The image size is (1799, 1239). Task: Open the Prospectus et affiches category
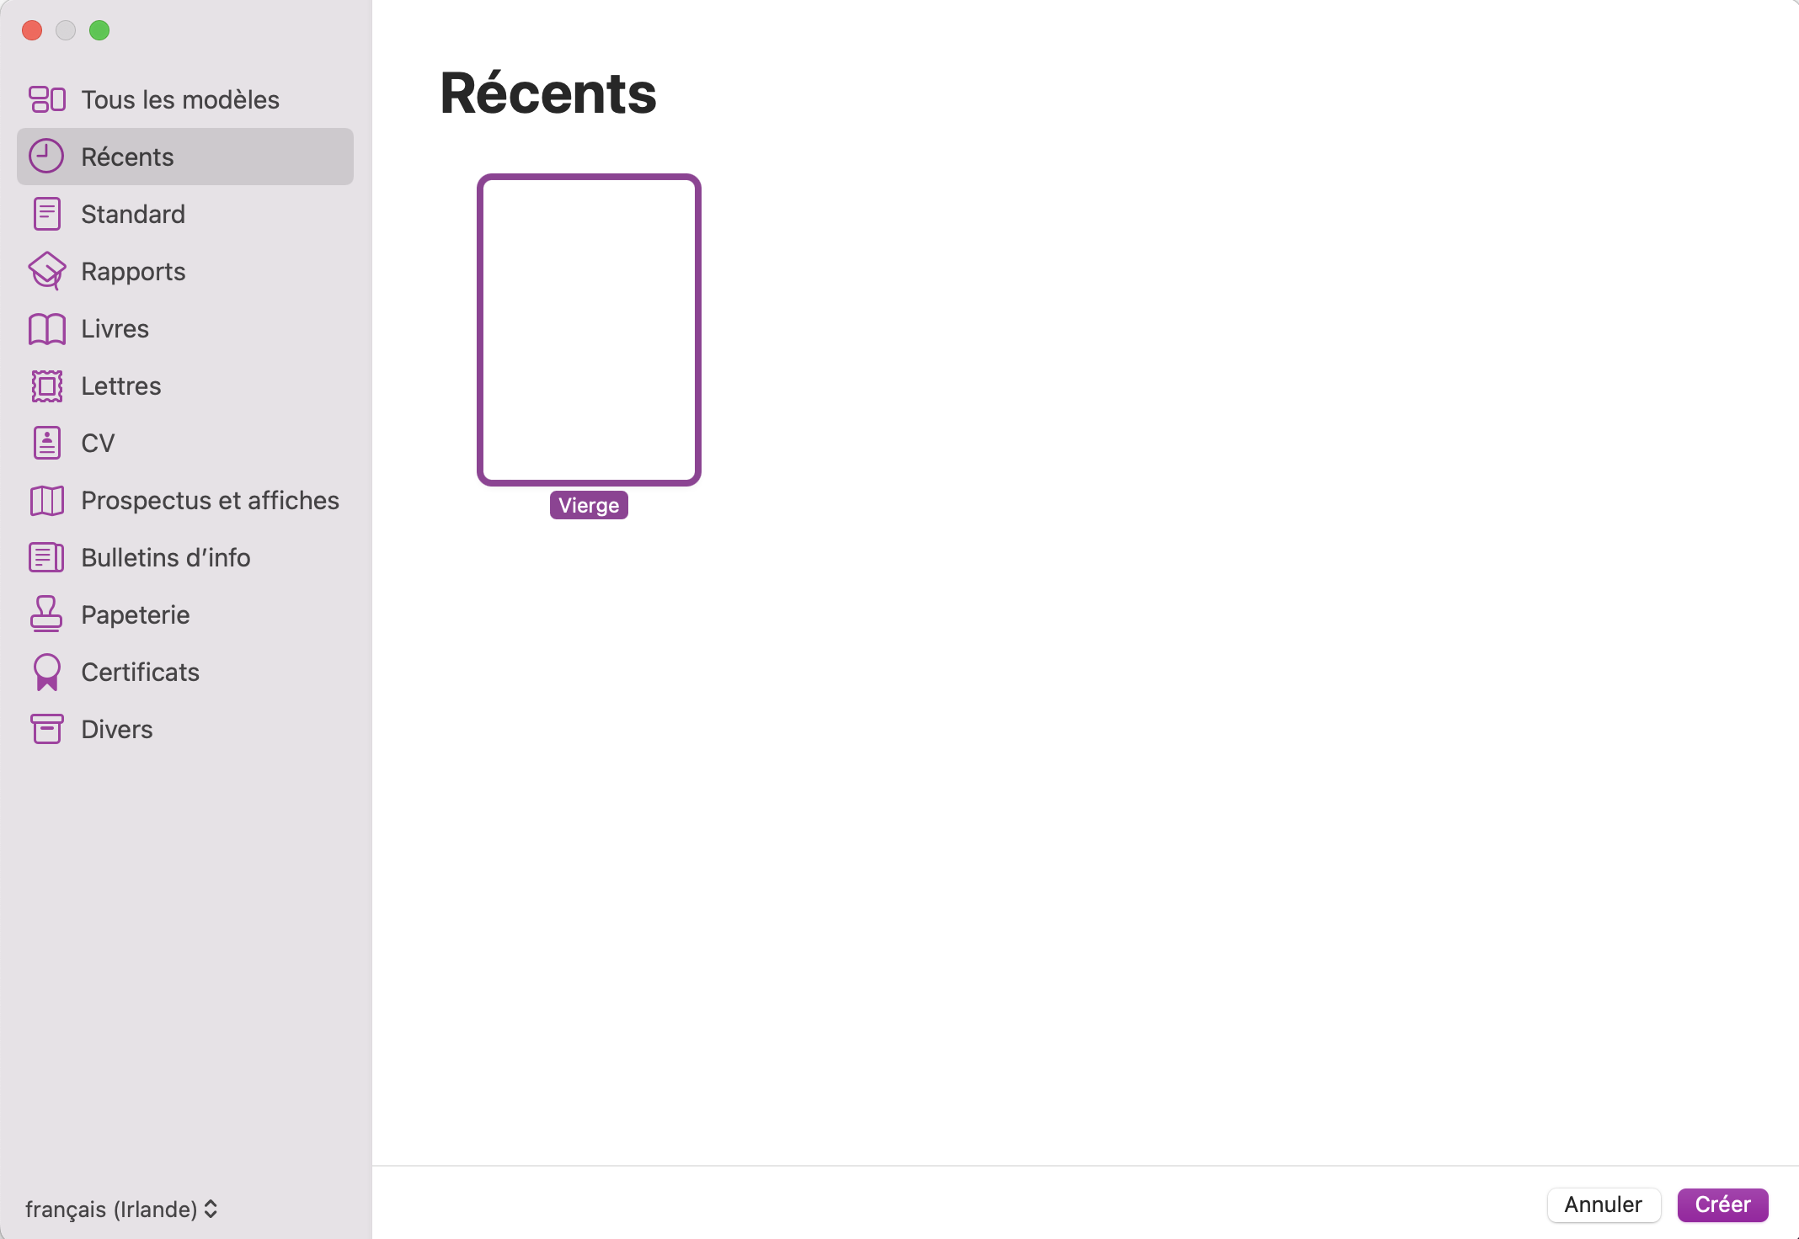tap(210, 500)
